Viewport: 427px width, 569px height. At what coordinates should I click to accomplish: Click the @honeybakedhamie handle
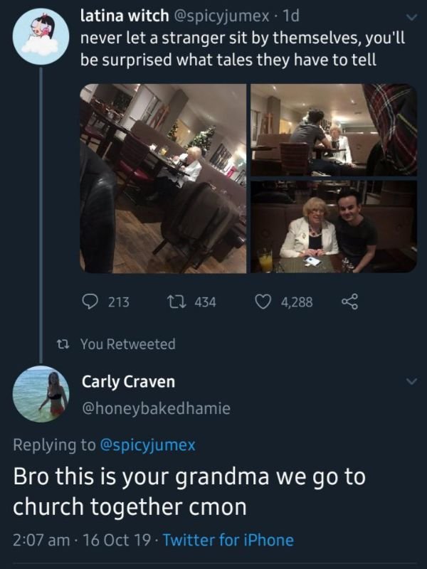tap(156, 408)
